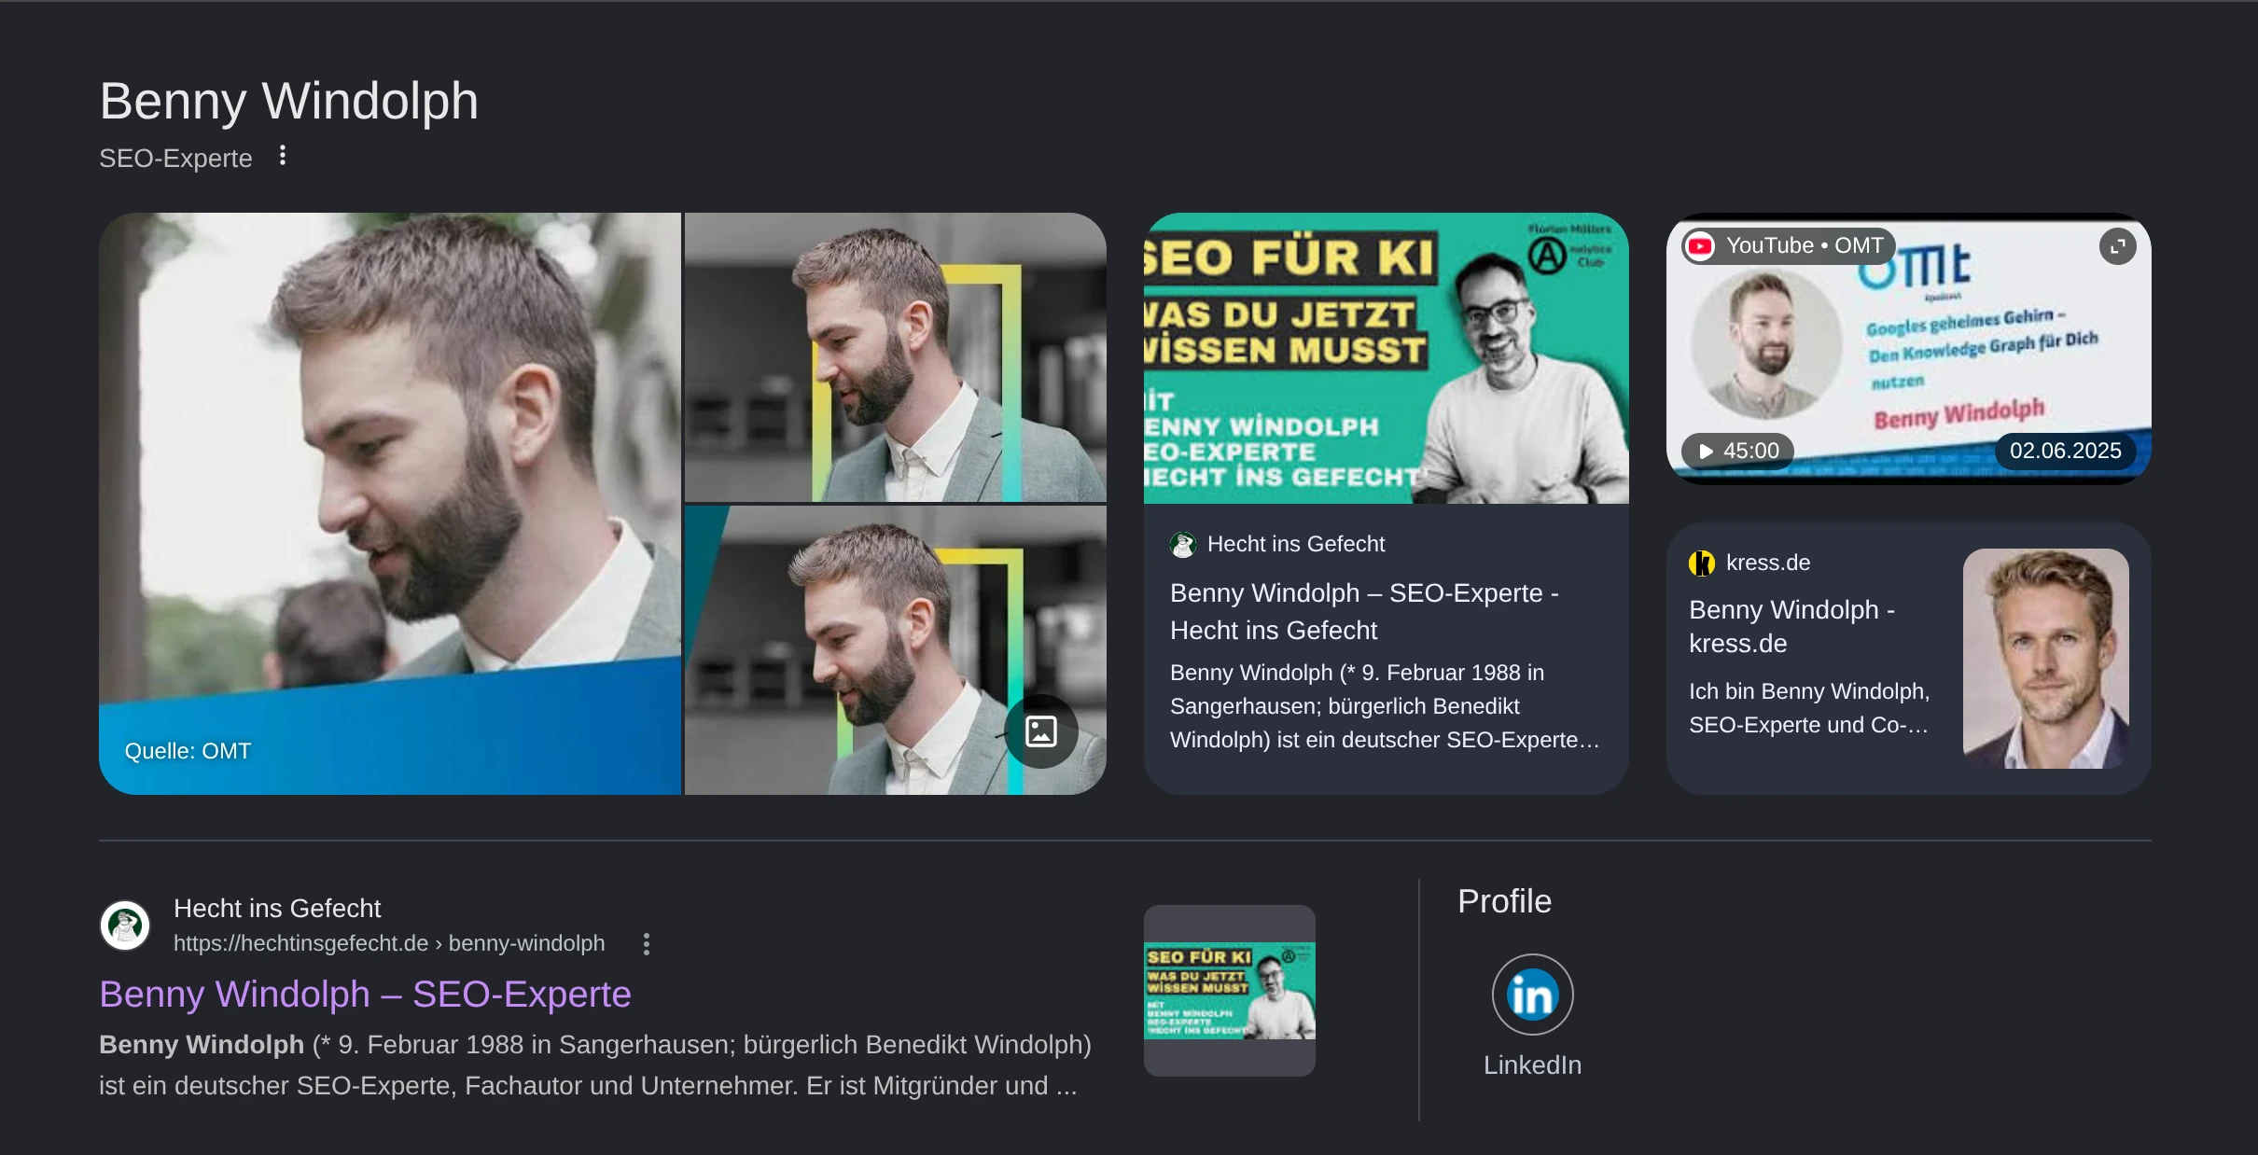The image size is (2258, 1155).
Task: Open the 'Benny Windolph - kress.de' card title
Action: pyautogui.click(x=1791, y=627)
